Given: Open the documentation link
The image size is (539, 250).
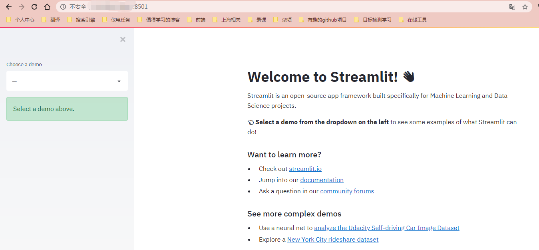Looking at the screenshot, I should [322, 180].
